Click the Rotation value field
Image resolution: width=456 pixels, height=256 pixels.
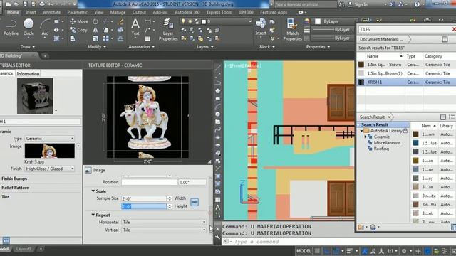coord(192,182)
